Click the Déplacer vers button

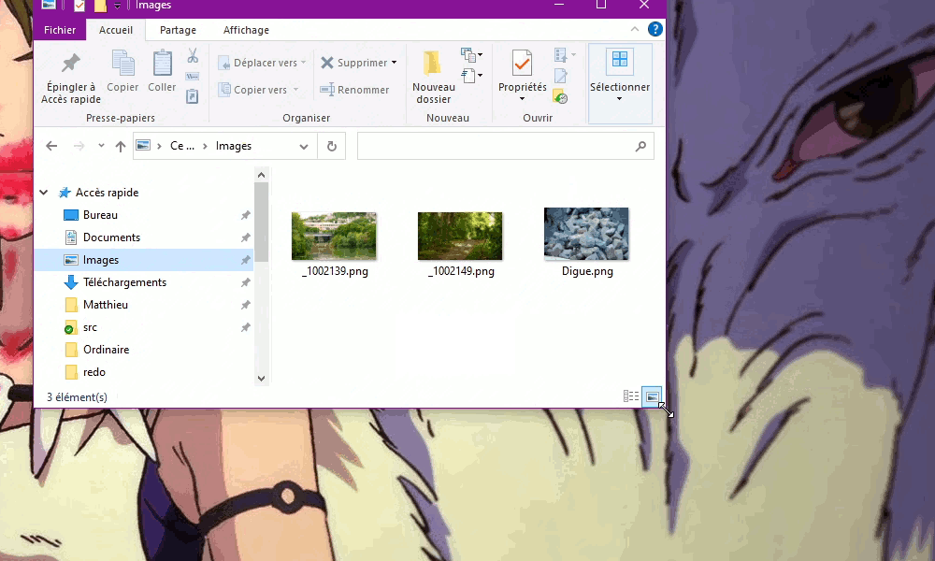tap(262, 63)
